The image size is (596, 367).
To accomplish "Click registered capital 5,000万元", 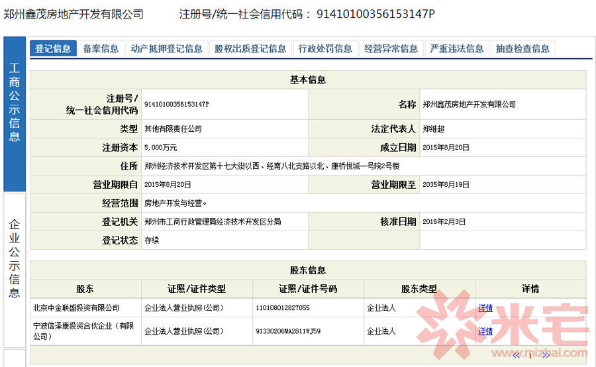I will (x=160, y=148).
